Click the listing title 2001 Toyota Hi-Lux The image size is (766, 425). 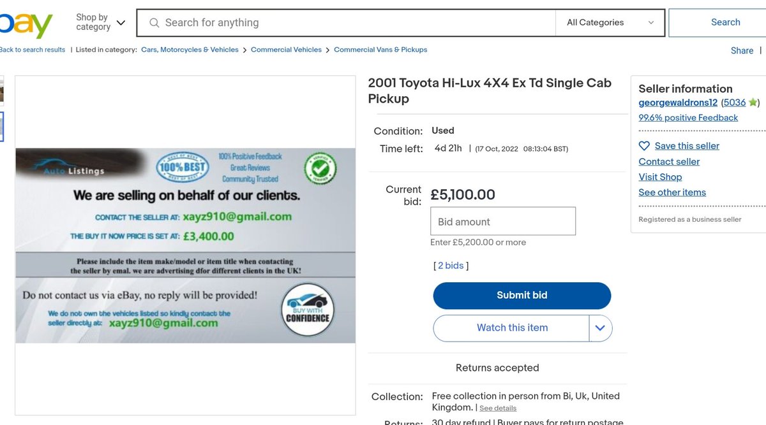coord(490,91)
